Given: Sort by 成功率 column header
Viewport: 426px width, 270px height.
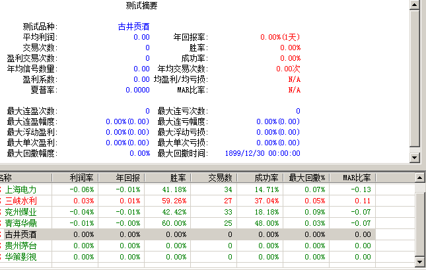Looking at the screenshot, I should point(260,178).
